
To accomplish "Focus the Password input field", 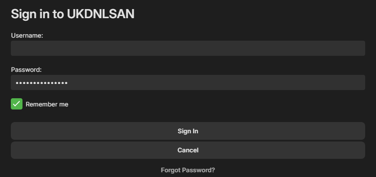I will click(188, 83).
